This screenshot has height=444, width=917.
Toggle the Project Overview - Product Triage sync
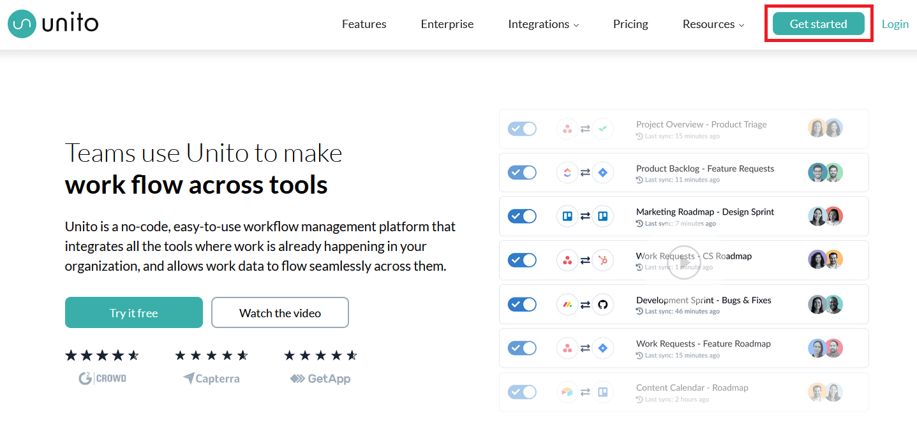coord(522,129)
